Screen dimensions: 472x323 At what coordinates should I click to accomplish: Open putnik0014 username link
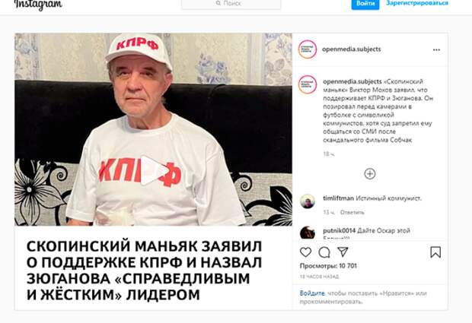339,231
